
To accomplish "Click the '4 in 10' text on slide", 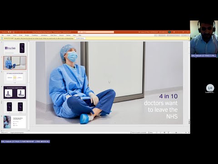I will 168,96.
